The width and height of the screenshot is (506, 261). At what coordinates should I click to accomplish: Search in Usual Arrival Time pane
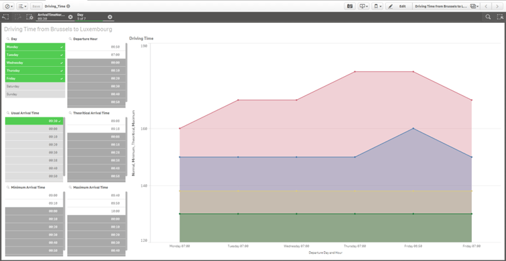click(x=8, y=113)
